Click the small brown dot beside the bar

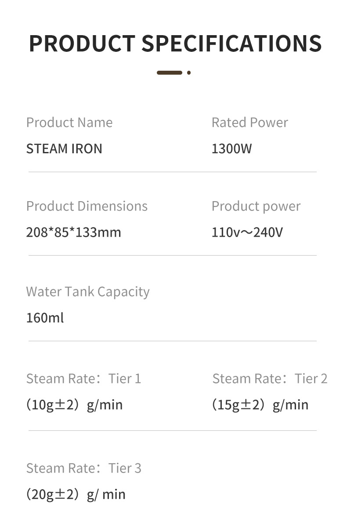pos(189,72)
